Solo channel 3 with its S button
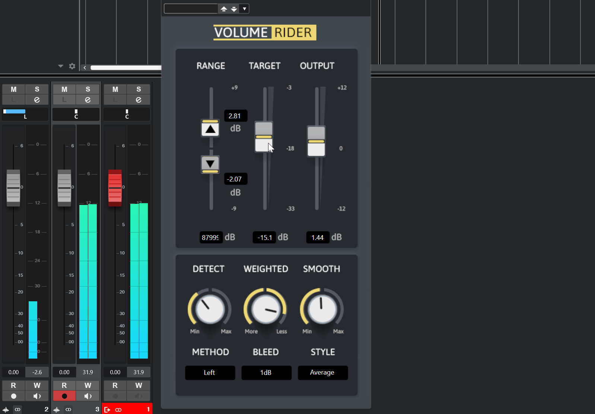 (x=87, y=89)
